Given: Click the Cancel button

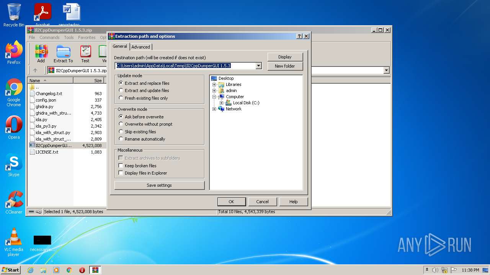Looking at the screenshot, I should [x=262, y=202].
